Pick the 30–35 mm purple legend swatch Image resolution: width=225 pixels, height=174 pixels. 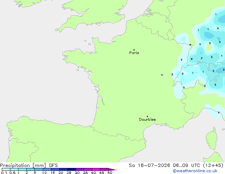(x=80, y=169)
